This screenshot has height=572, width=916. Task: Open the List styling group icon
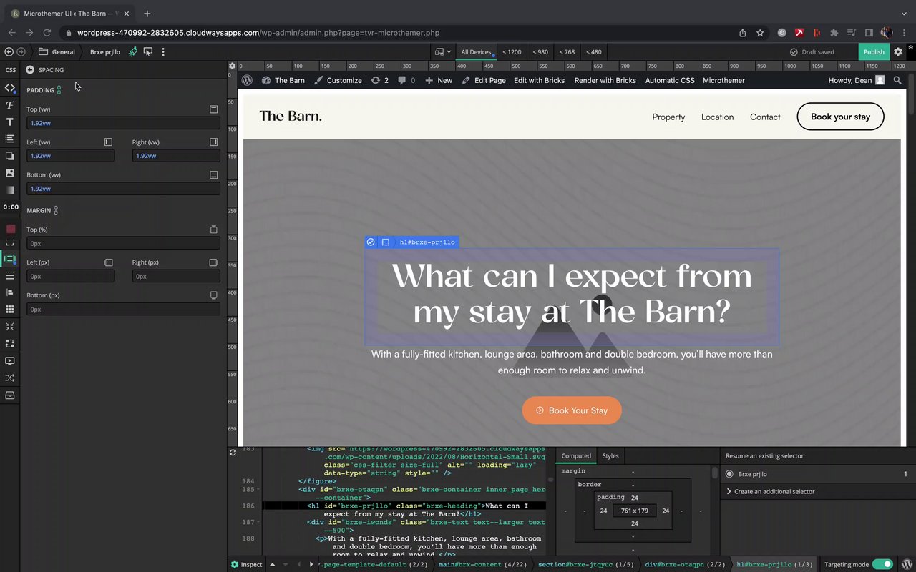(10, 139)
